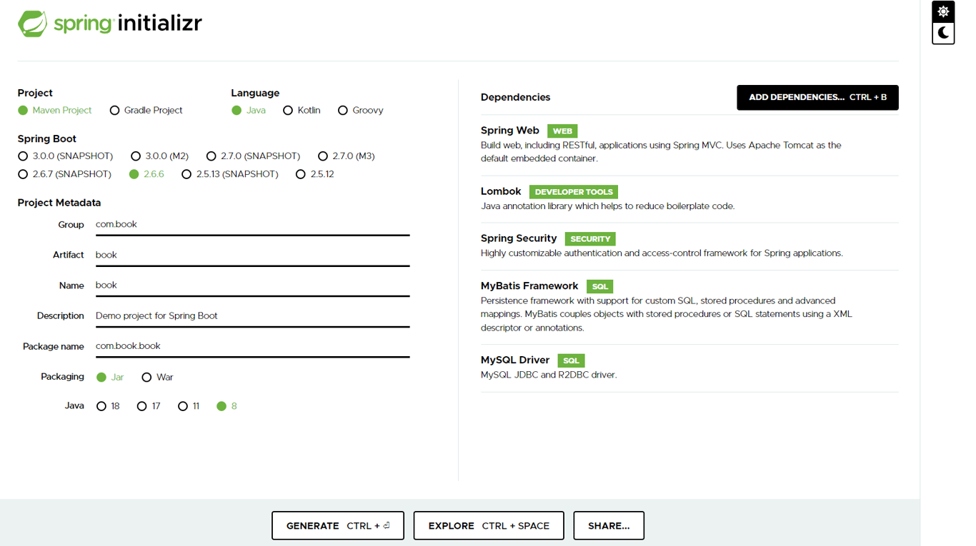Click the Project heading
Screen dimensions: 976x546
(35, 93)
